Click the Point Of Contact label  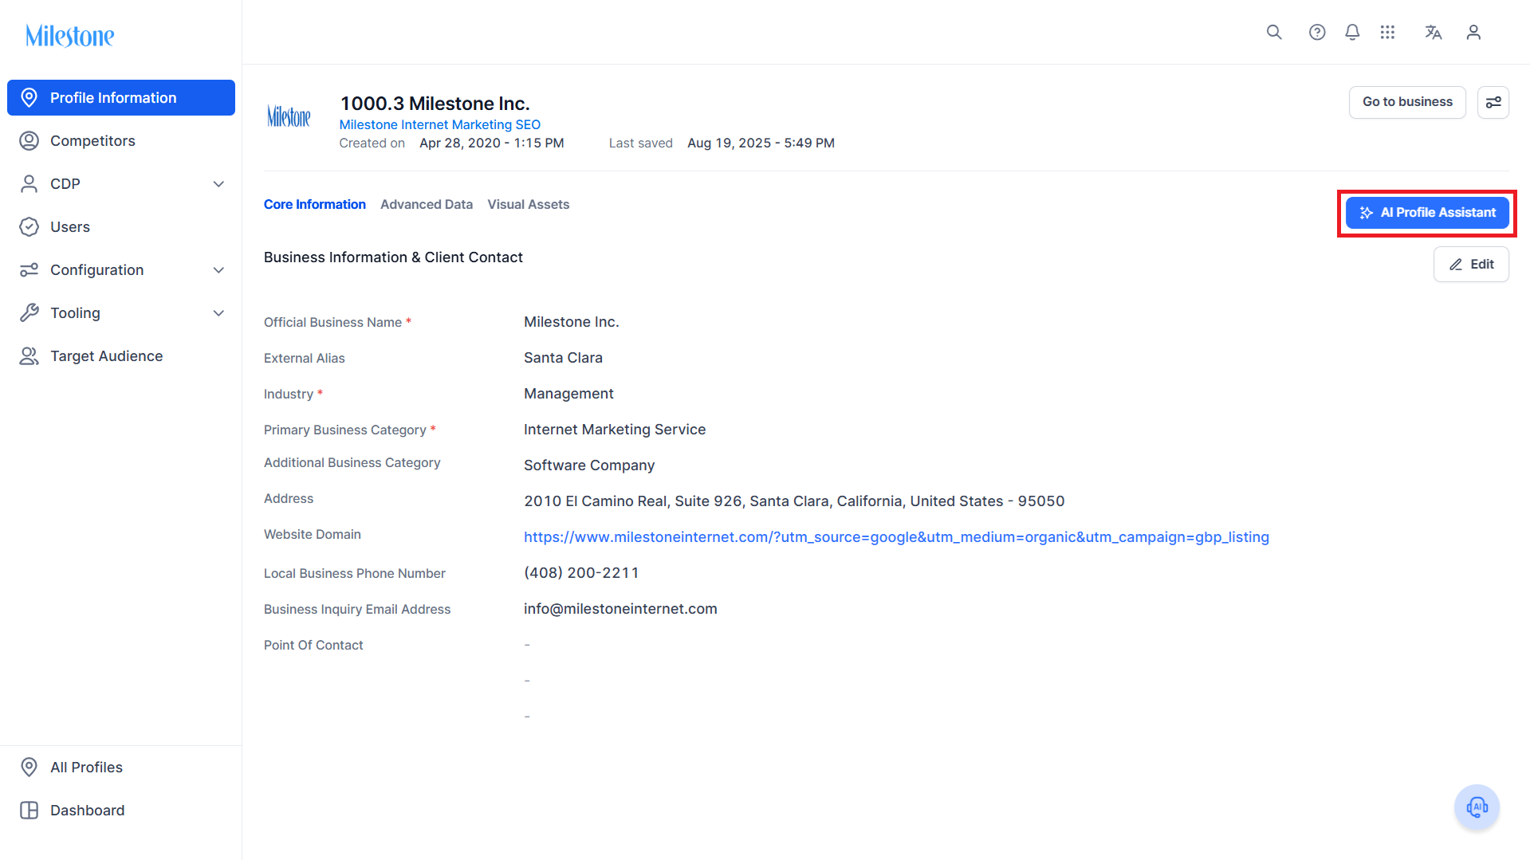point(313,646)
